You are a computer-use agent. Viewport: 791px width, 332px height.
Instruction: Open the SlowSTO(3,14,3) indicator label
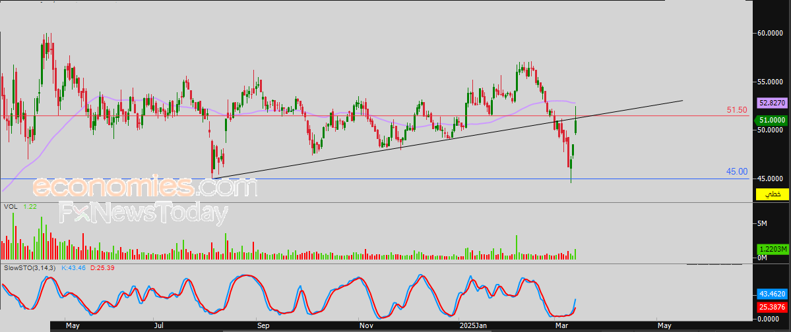click(x=30, y=267)
